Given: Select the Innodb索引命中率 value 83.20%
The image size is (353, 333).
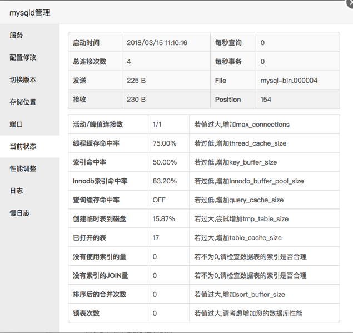Looking at the screenshot, I should pyautogui.click(x=165, y=181).
